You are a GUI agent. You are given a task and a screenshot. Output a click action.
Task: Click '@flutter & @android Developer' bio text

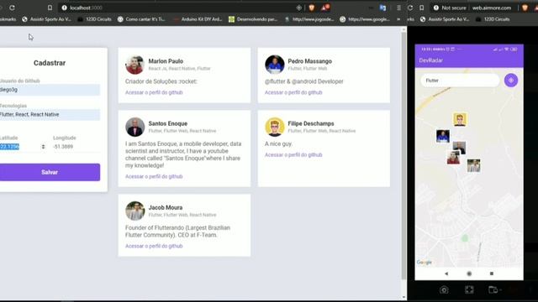[304, 81]
